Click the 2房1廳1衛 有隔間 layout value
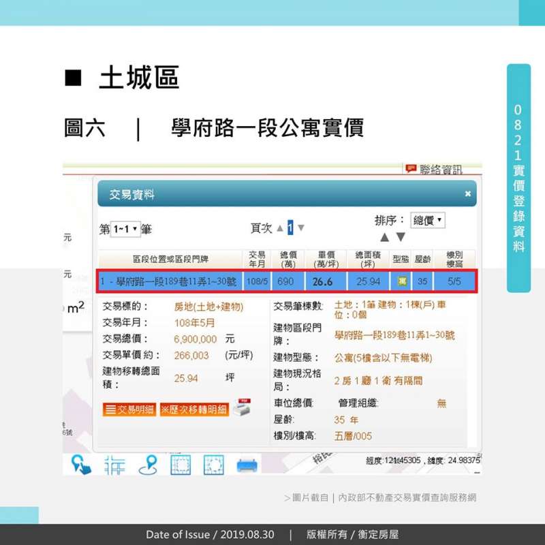 [378, 381]
